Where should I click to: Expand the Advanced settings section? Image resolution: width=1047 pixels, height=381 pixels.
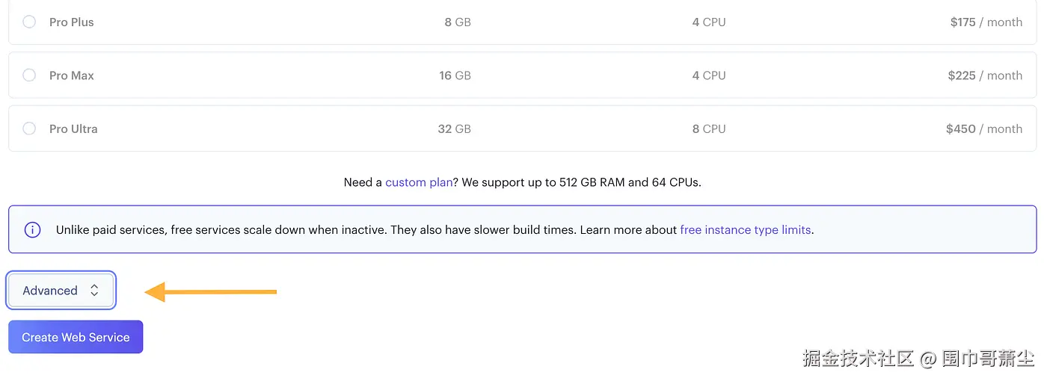coord(61,291)
